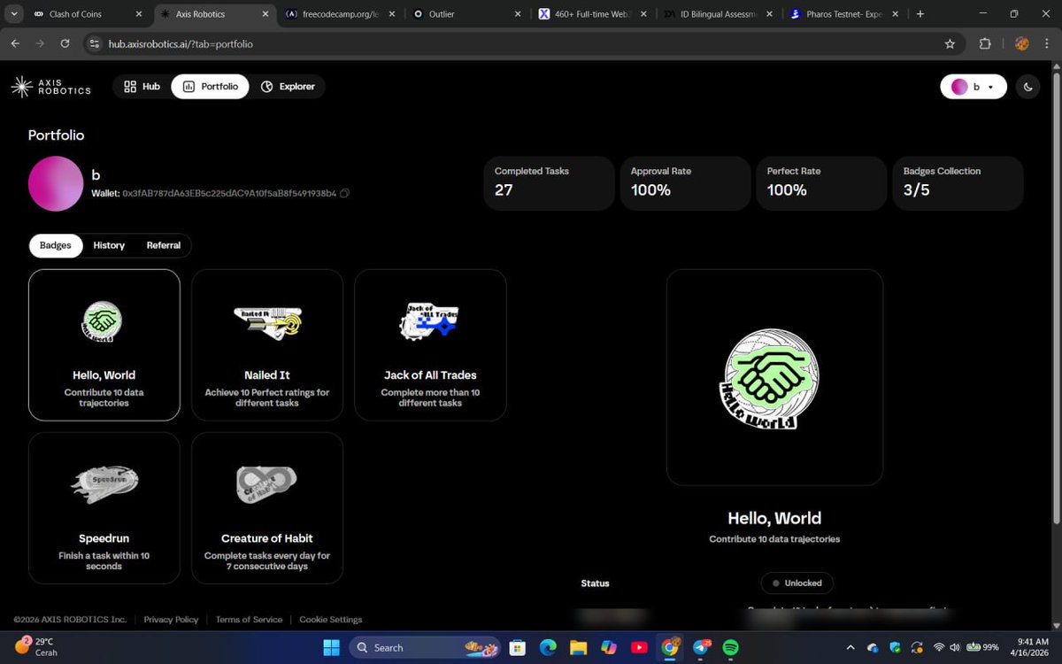Open the Terms of Service link
This screenshot has height=664, width=1062.
pyautogui.click(x=249, y=620)
